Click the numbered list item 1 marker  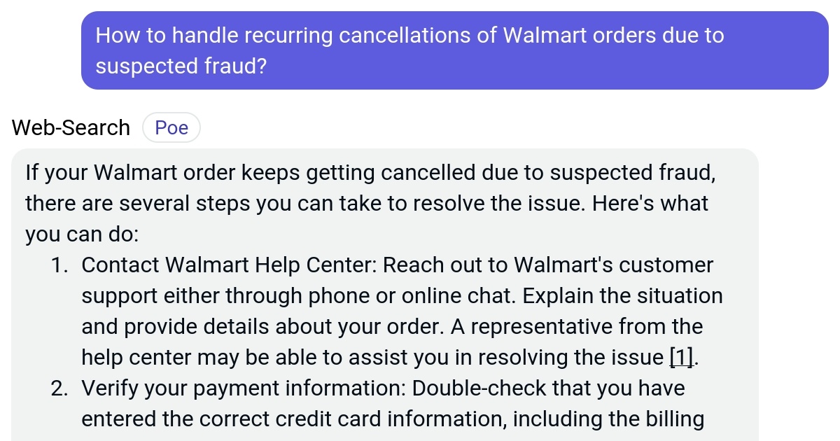pos(62,265)
